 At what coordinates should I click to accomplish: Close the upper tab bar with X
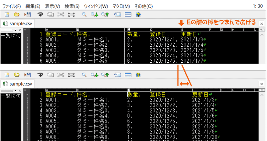[x=262, y=23]
